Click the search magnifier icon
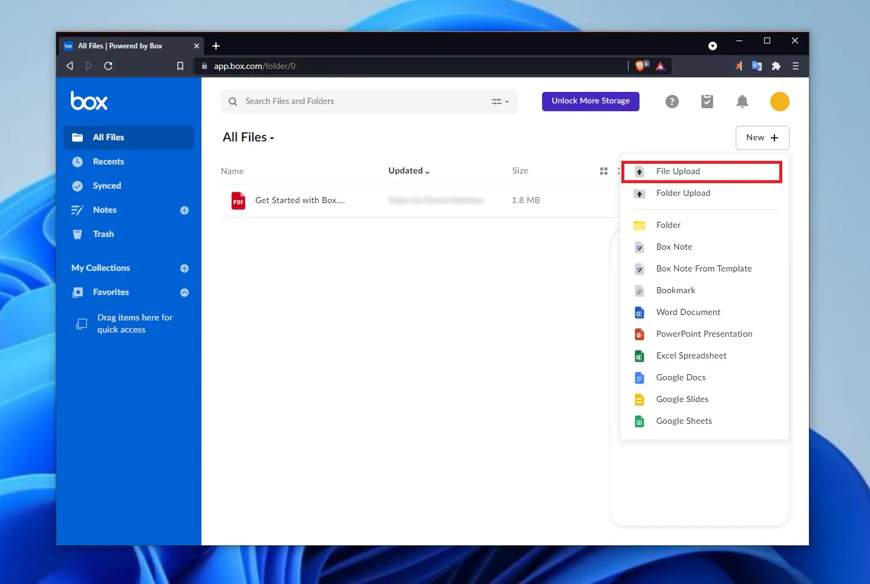870x584 pixels. pyautogui.click(x=233, y=102)
